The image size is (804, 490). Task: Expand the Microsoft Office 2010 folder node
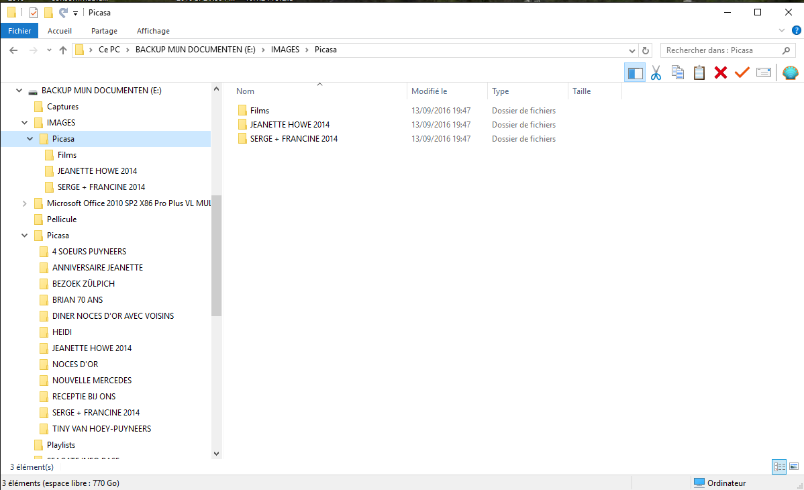pos(24,203)
